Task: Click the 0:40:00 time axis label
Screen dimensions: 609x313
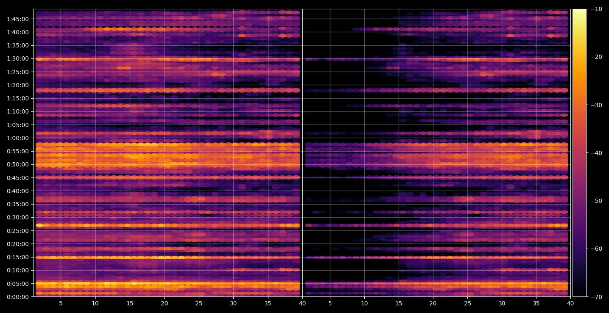Action: (x=18, y=191)
